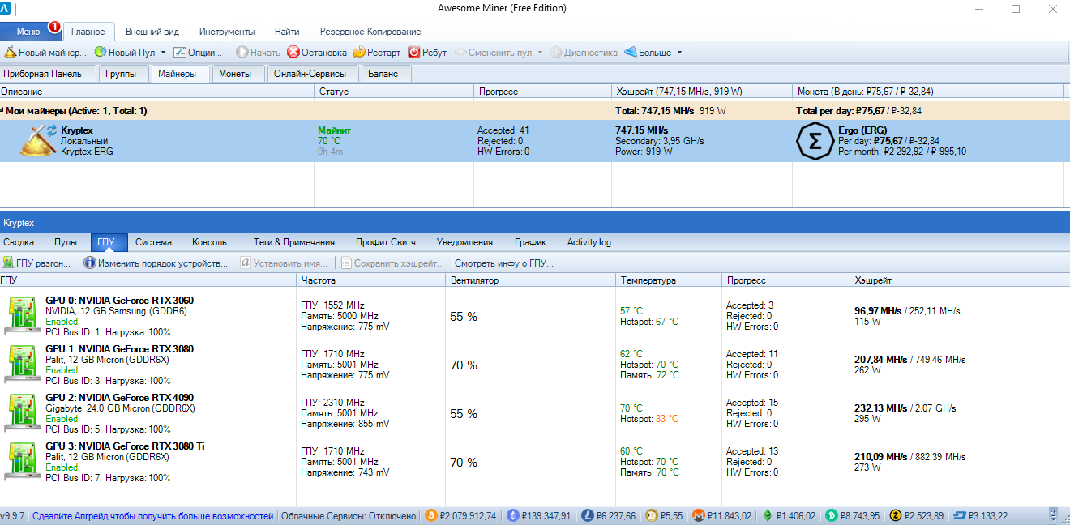Open the Activity log tab
1070x525 pixels.
tap(589, 241)
